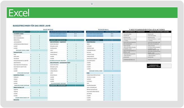Click the 'PERSONAL' section heading

coord(103,30)
